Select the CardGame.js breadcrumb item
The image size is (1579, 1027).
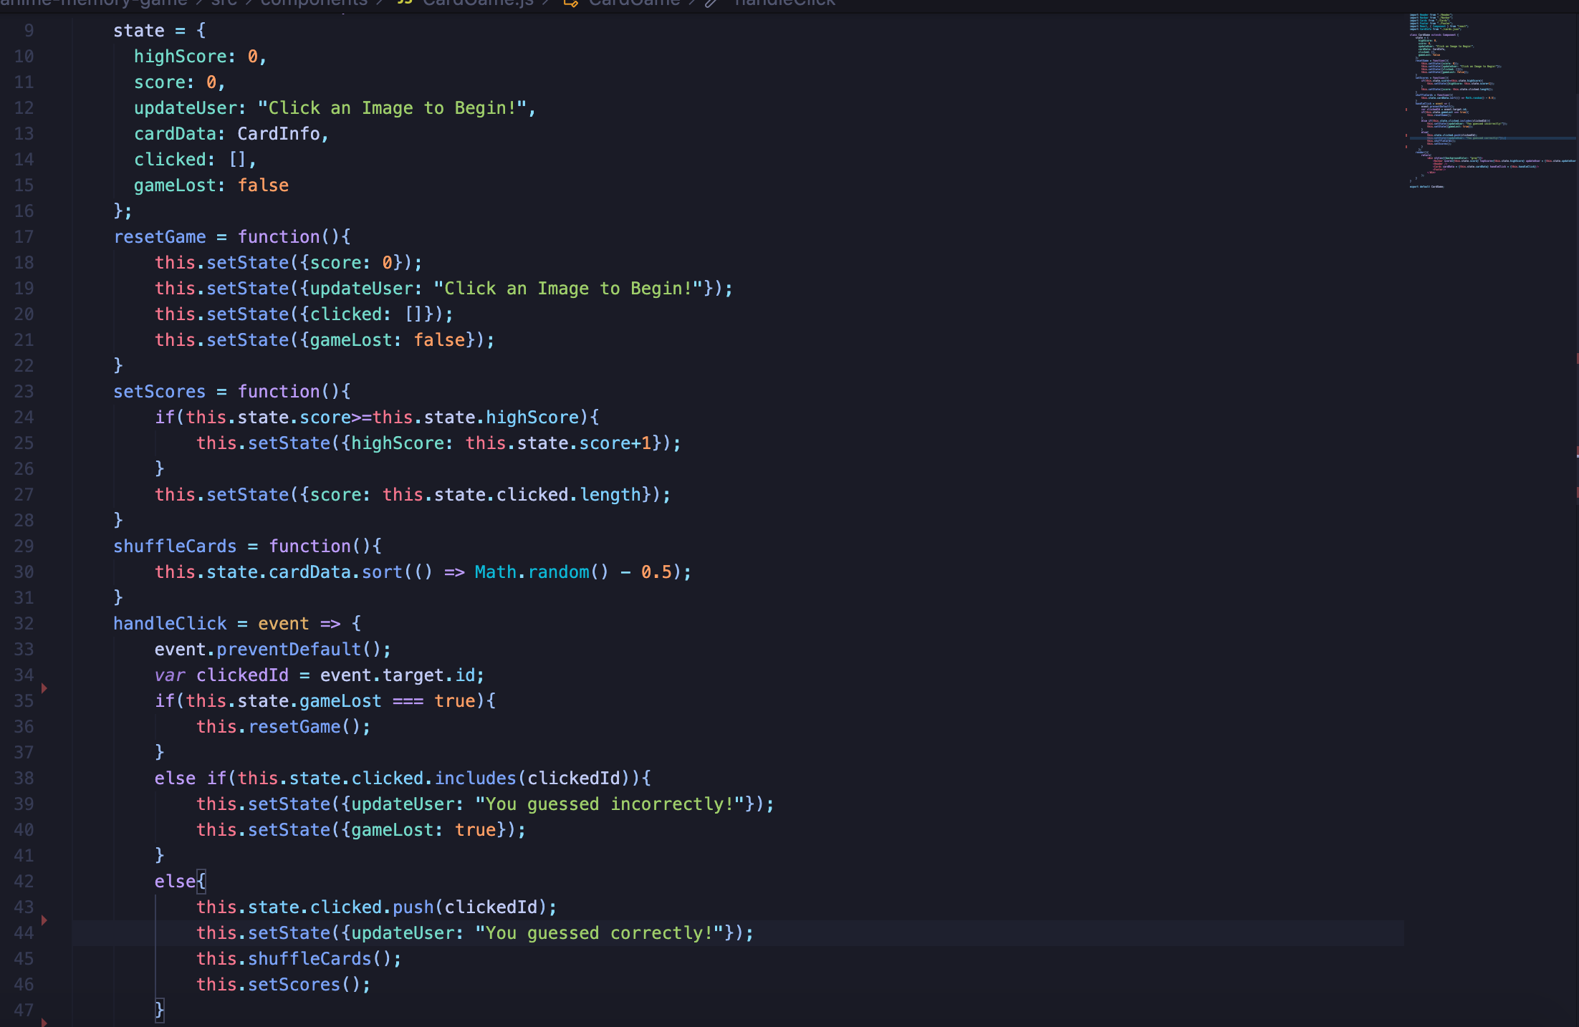(478, 3)
